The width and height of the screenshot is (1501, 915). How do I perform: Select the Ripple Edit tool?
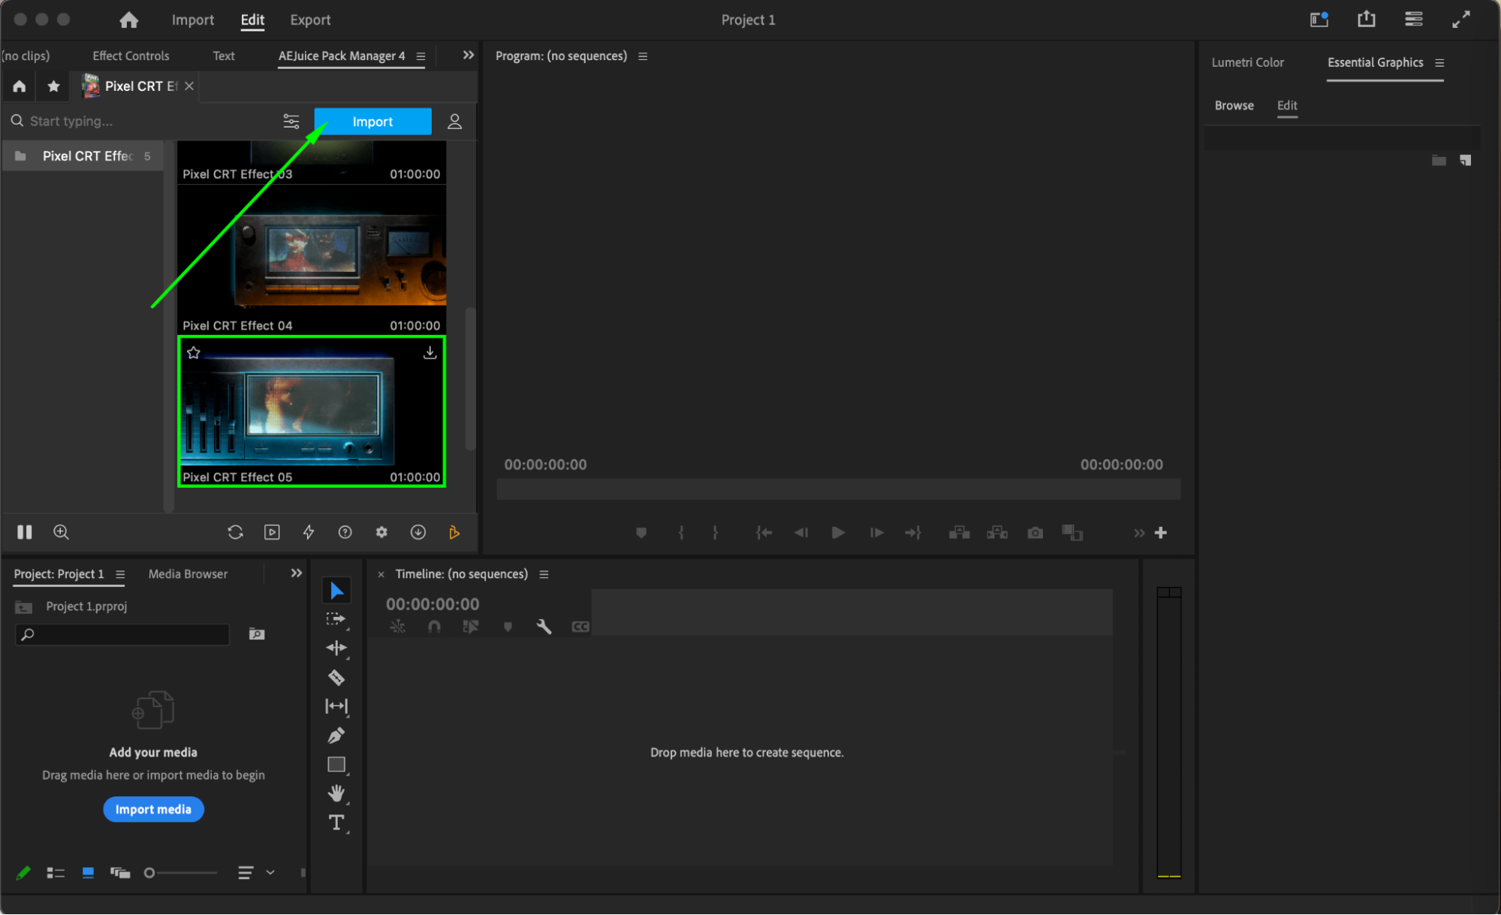pos(336,648)
